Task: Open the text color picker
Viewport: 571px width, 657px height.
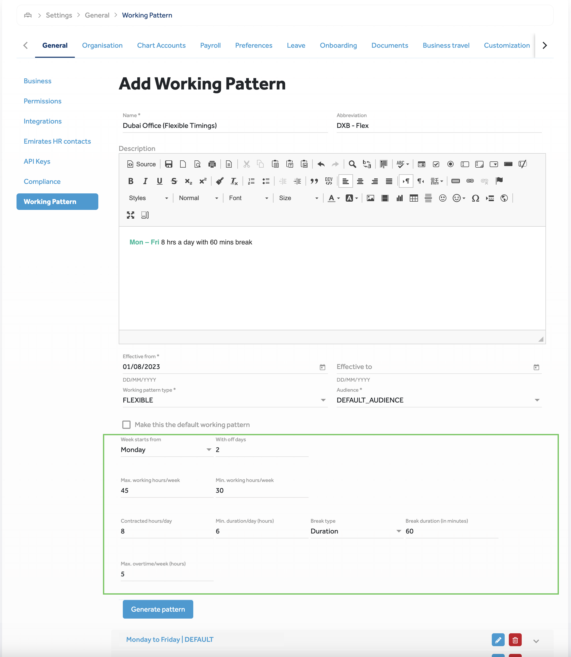Action: [x=334, y=198]
